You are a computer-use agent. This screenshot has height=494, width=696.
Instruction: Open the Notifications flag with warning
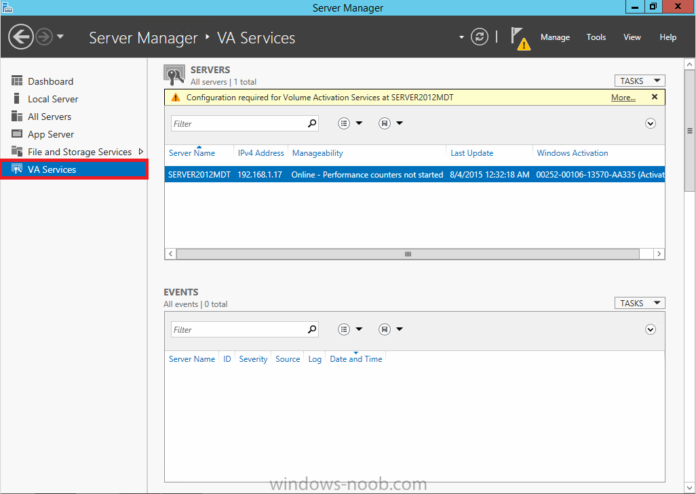click(520, 38)
